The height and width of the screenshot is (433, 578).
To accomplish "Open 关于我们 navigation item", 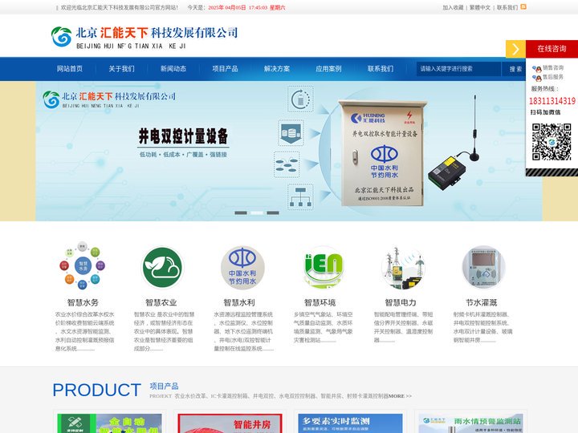I will (x=122, y=69).
